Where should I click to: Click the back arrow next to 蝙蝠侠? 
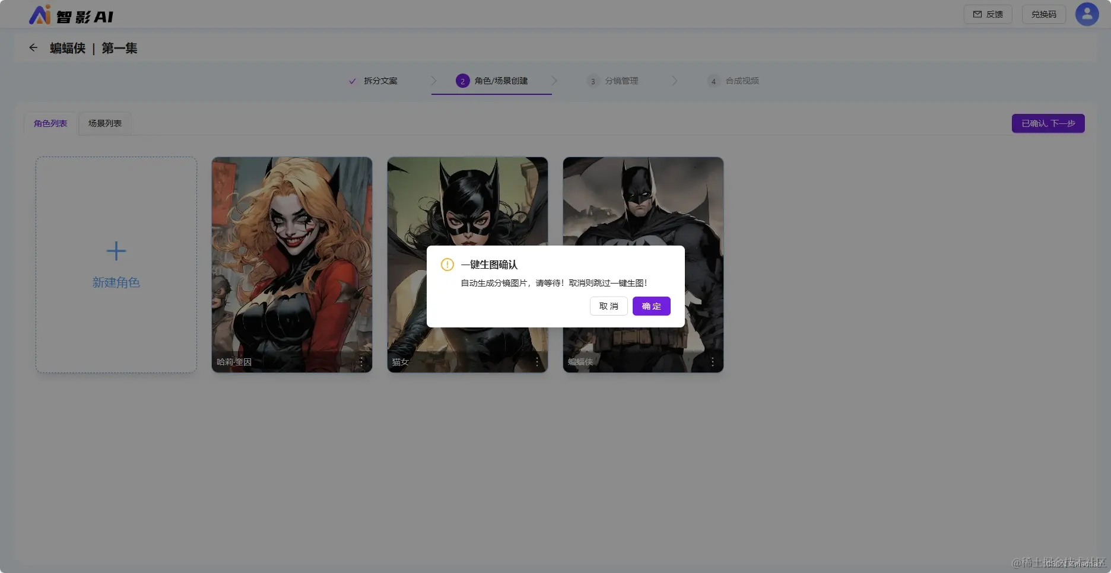[33, 47]
